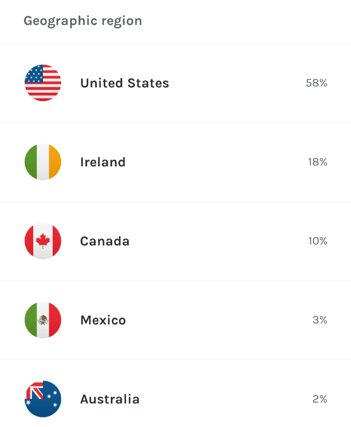Click the 10% value for Canada

tap(318, 241)
